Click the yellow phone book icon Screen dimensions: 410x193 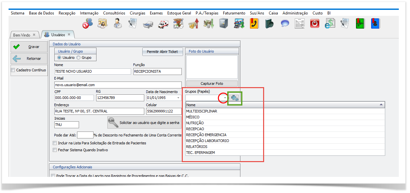pyautogui.click(x=254, y=24)
